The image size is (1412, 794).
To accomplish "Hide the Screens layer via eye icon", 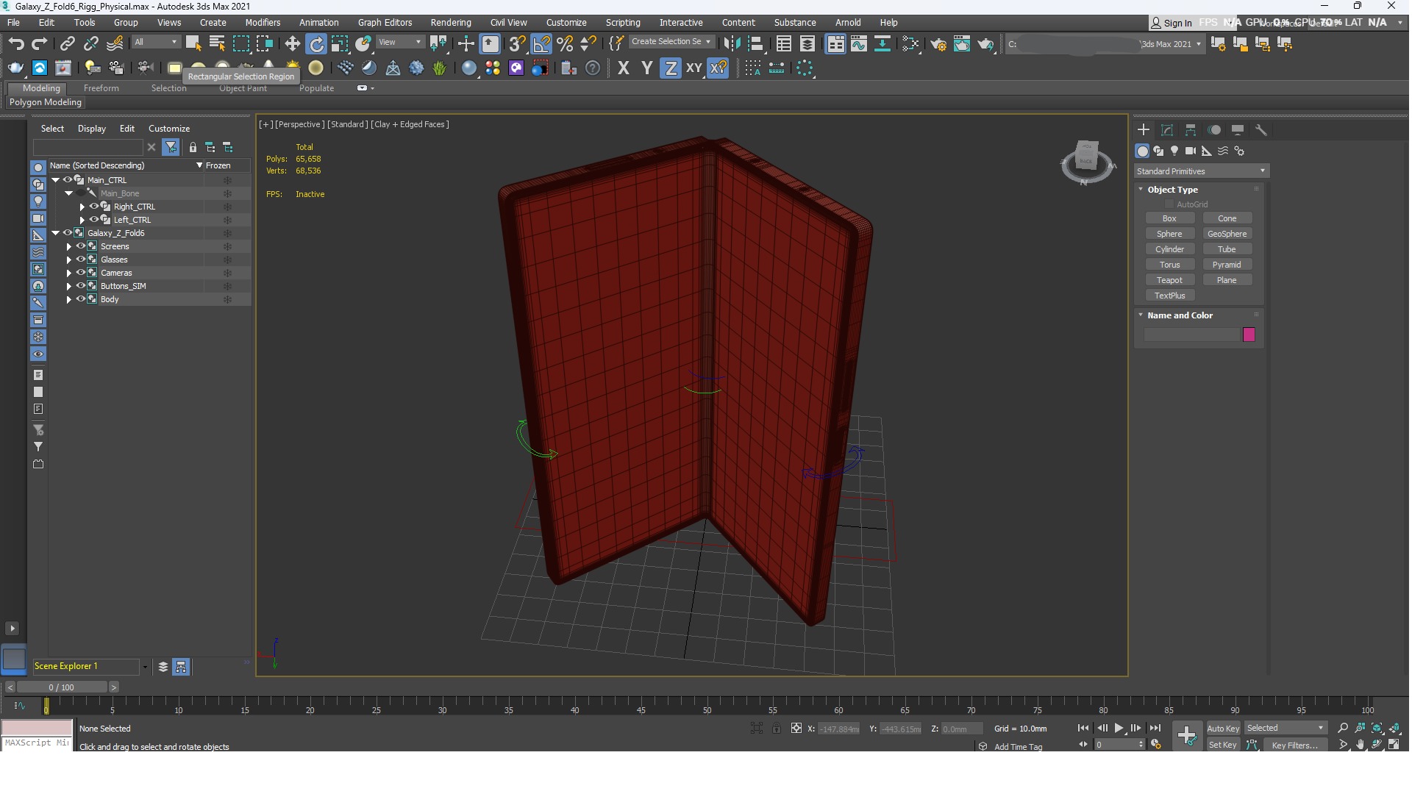I will pyautogui.click(x=81, y=246).
